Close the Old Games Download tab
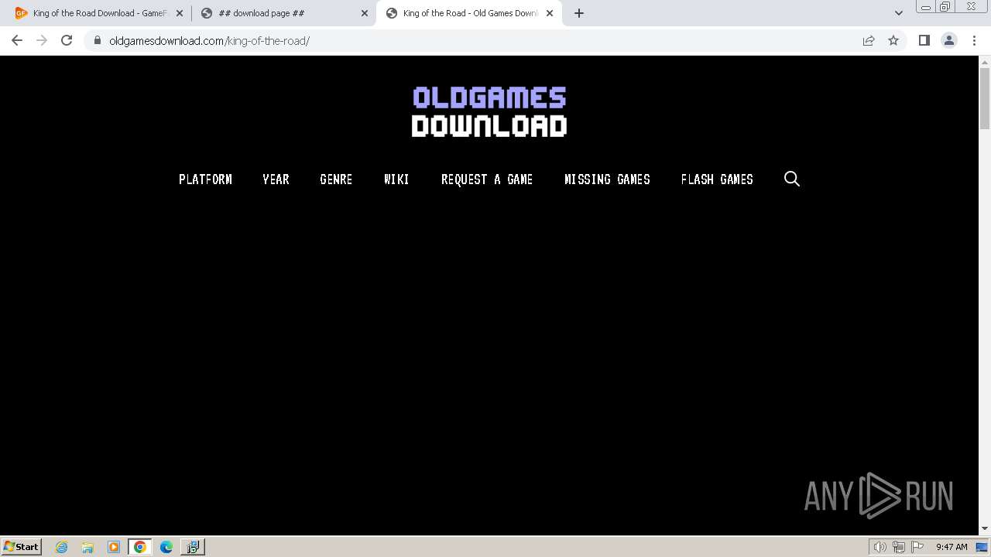 (x=550, y=13)
